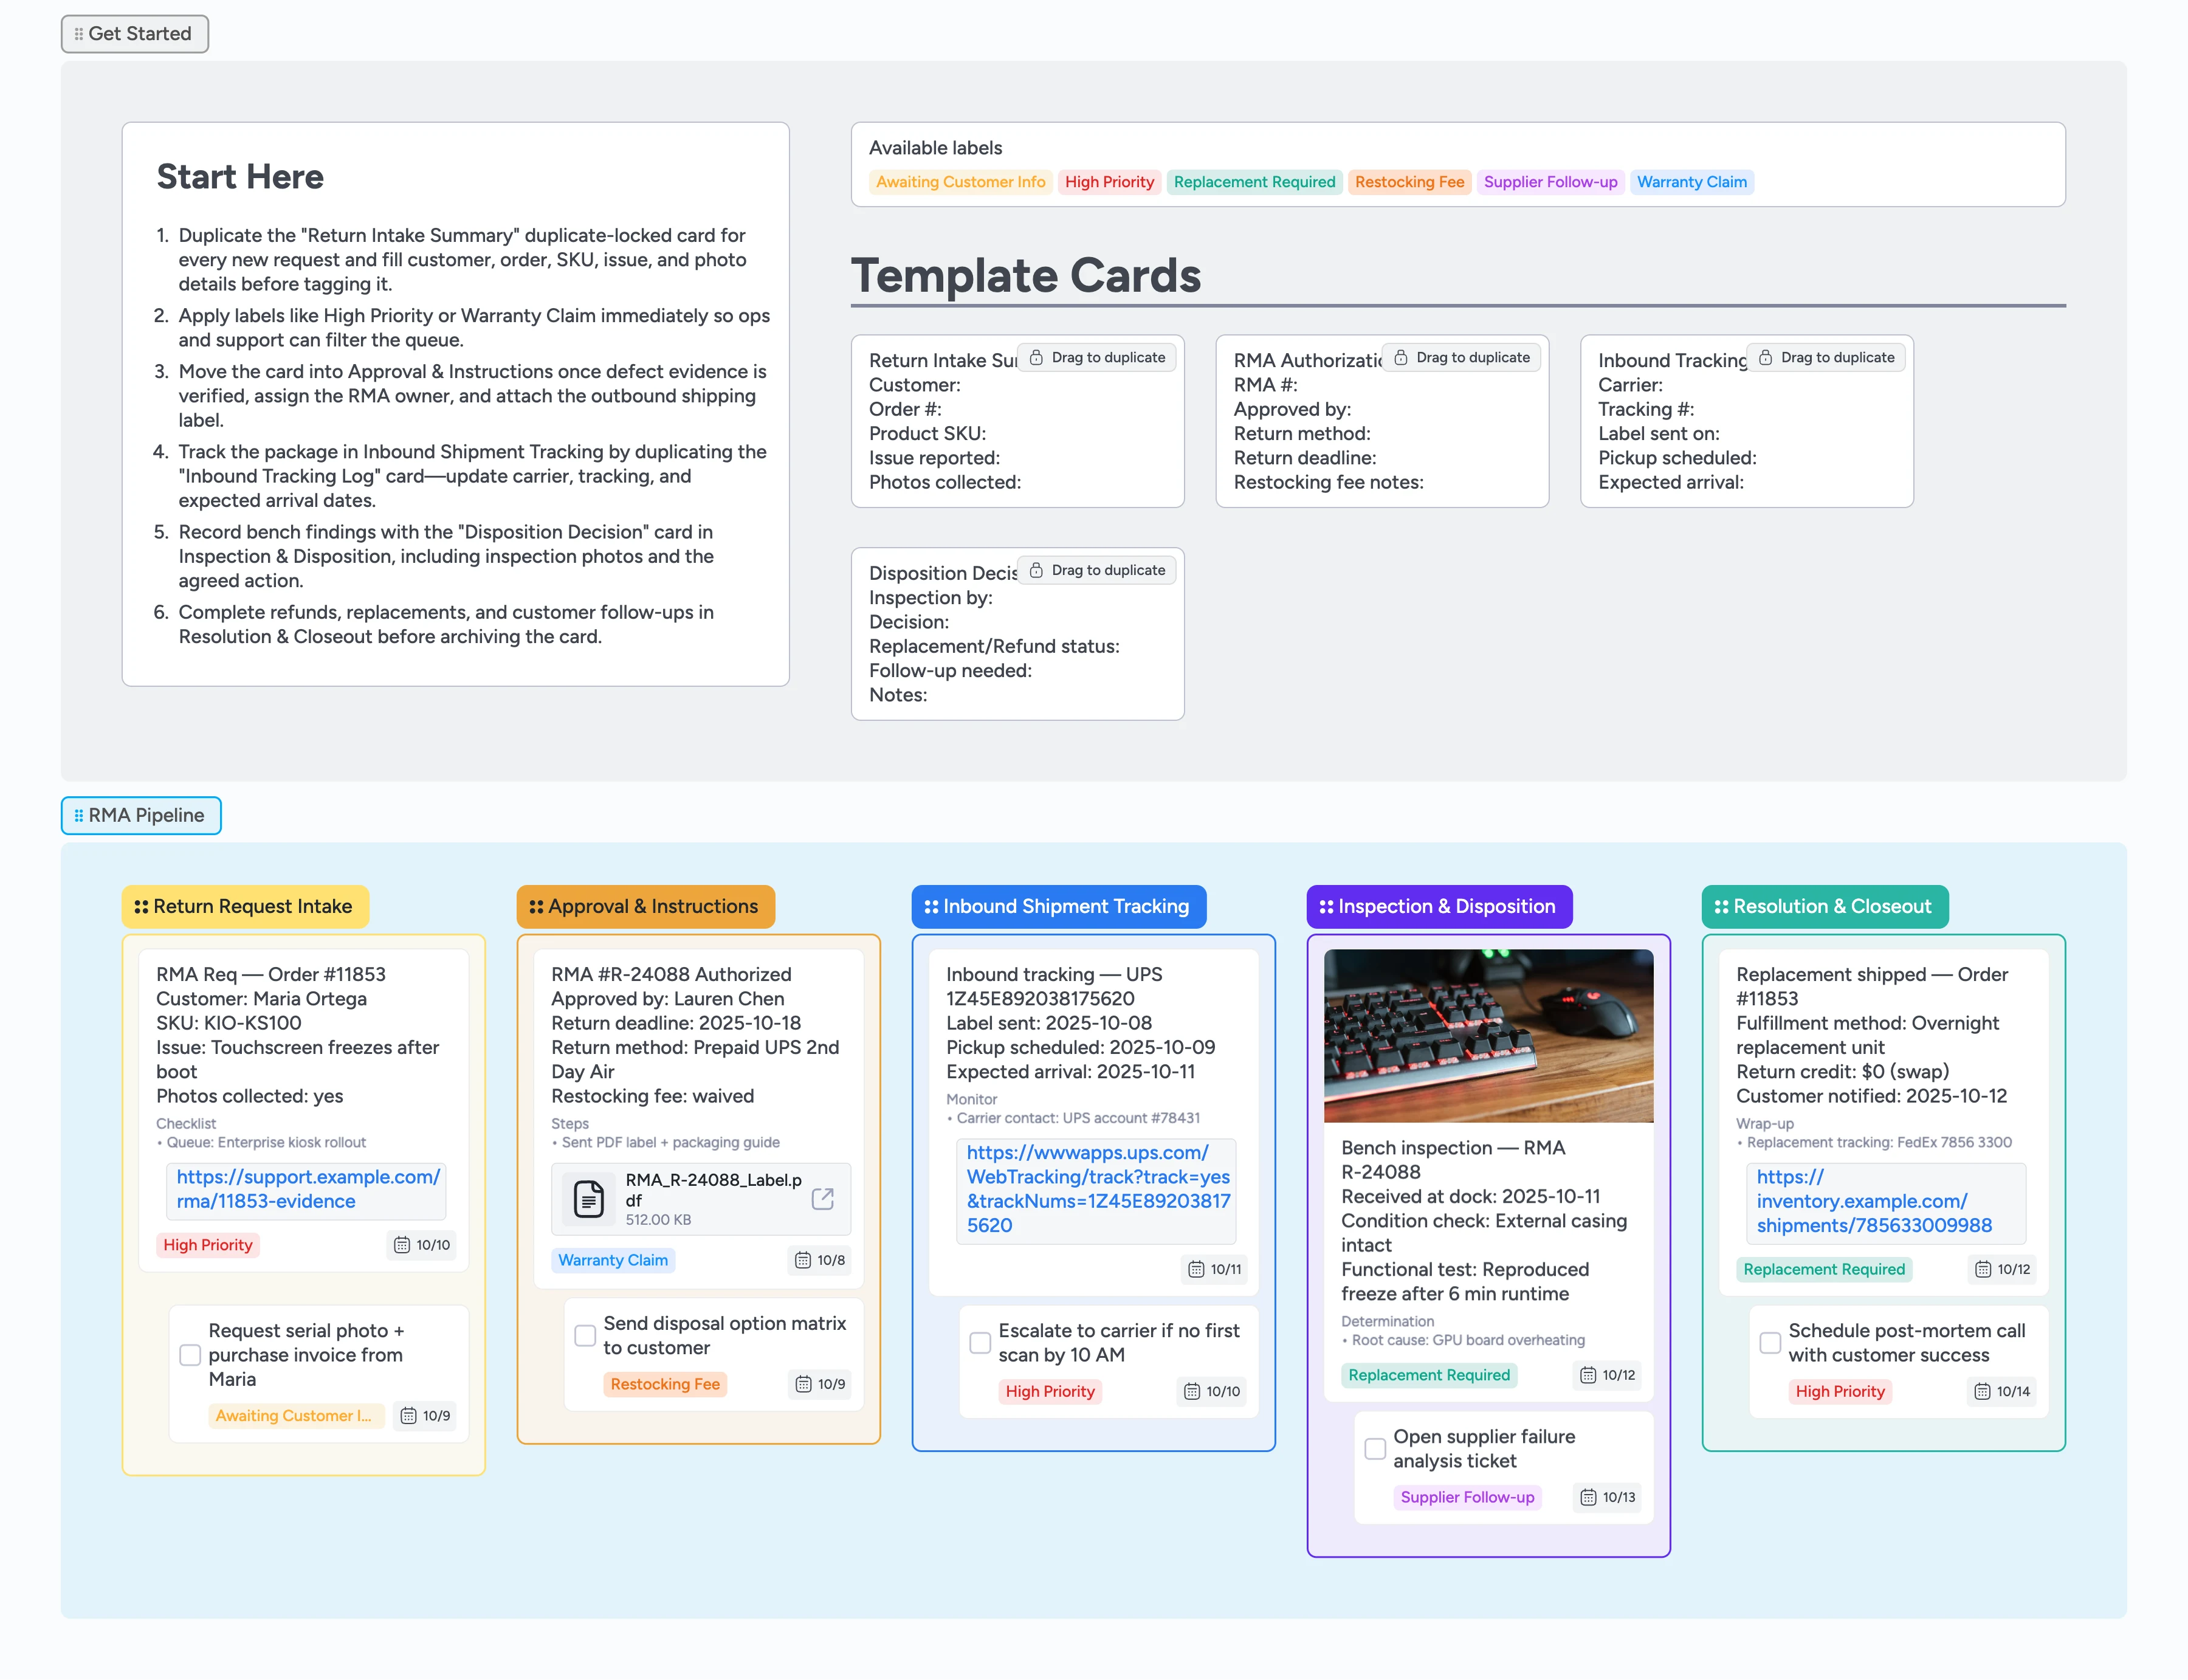Click the drag handle on Inspection & Disposition header
Screen dimensions: 2188x1680
[1326, 906]
